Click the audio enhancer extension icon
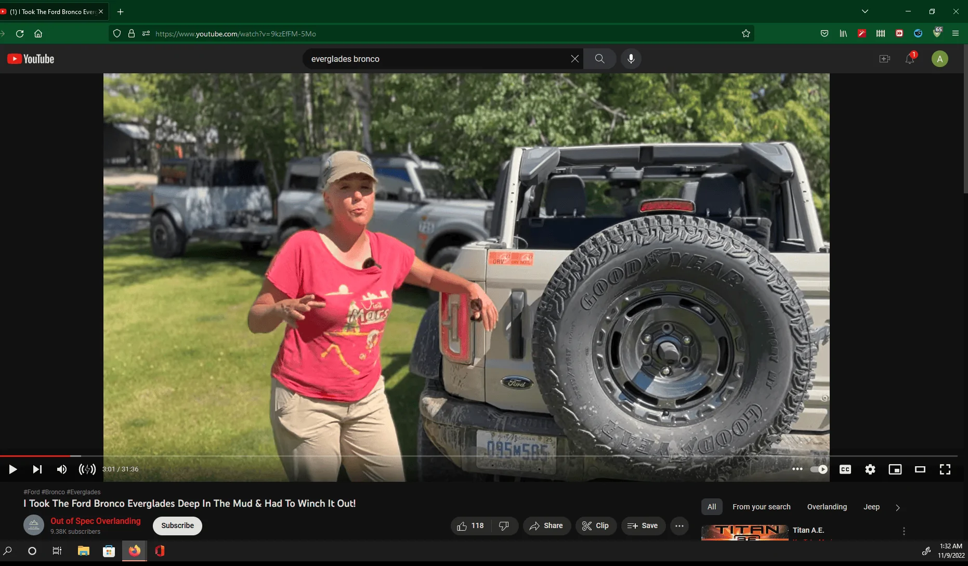This screenshot has width=968, height=566. [87, 469]
